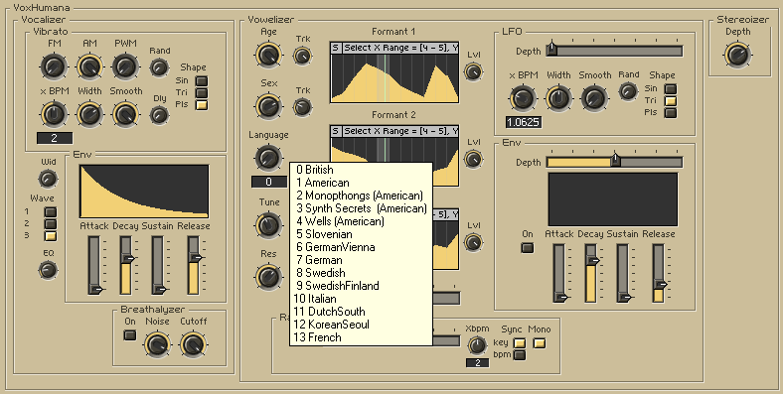Click the Vowelizer Res knob
This screenshot has height=394, width=783.
click(x=268, y=277)
